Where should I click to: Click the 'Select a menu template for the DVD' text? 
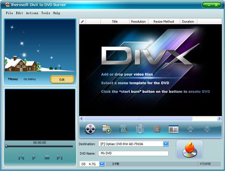tap(135, 83)
